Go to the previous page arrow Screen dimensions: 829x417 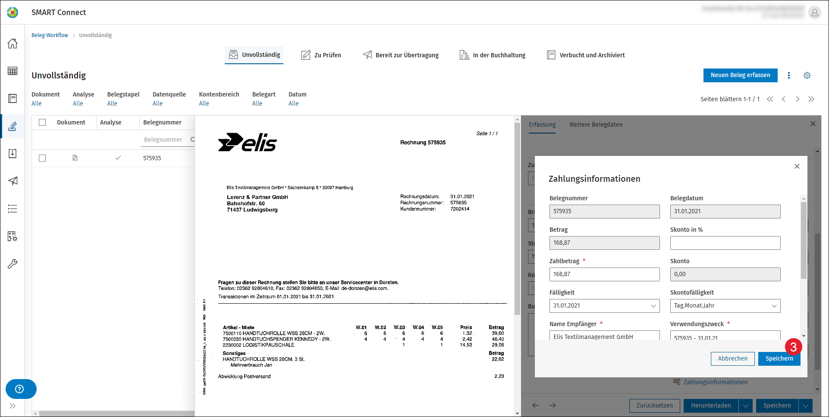tap(784, 99)
